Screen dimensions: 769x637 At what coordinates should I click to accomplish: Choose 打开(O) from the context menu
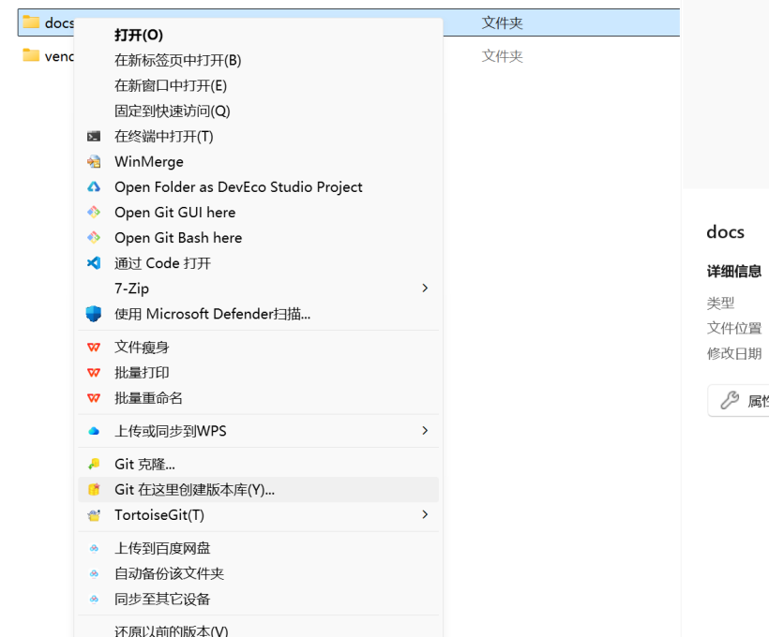pyautogui.click(x=139, y=35)
